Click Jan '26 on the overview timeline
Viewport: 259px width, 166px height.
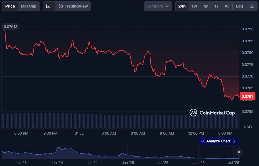pyautogui.click(x=199, y=163)
